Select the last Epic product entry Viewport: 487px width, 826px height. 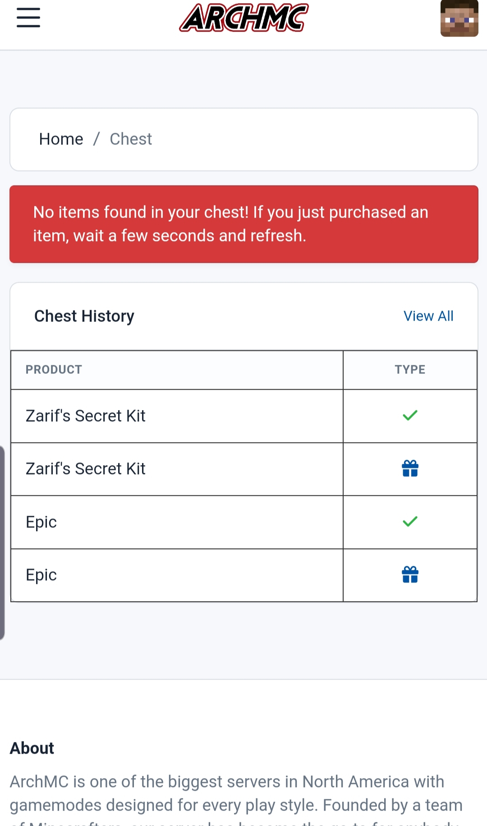(x=41, y=575)
